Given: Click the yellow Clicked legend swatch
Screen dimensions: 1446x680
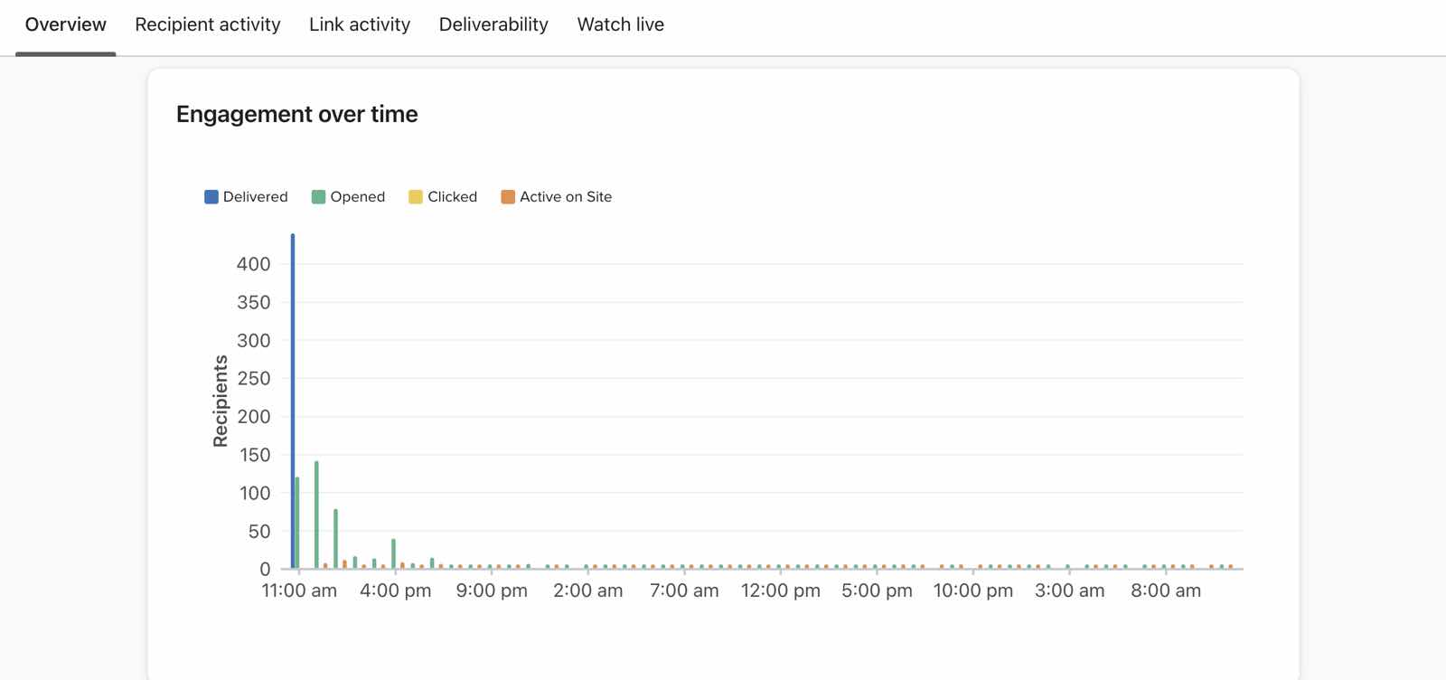Looking at the screenshot, I should (x=416, y=197).
